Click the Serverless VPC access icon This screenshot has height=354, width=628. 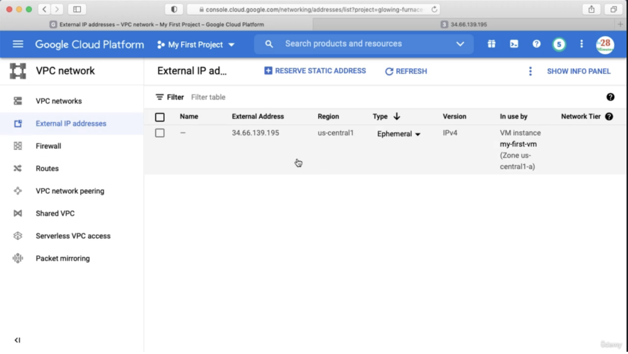tap(18, 236)
